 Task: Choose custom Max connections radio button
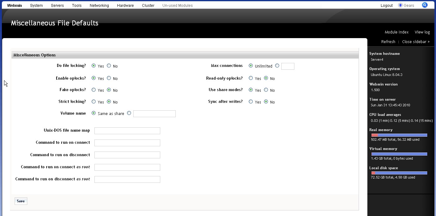(x=277, y=66)
